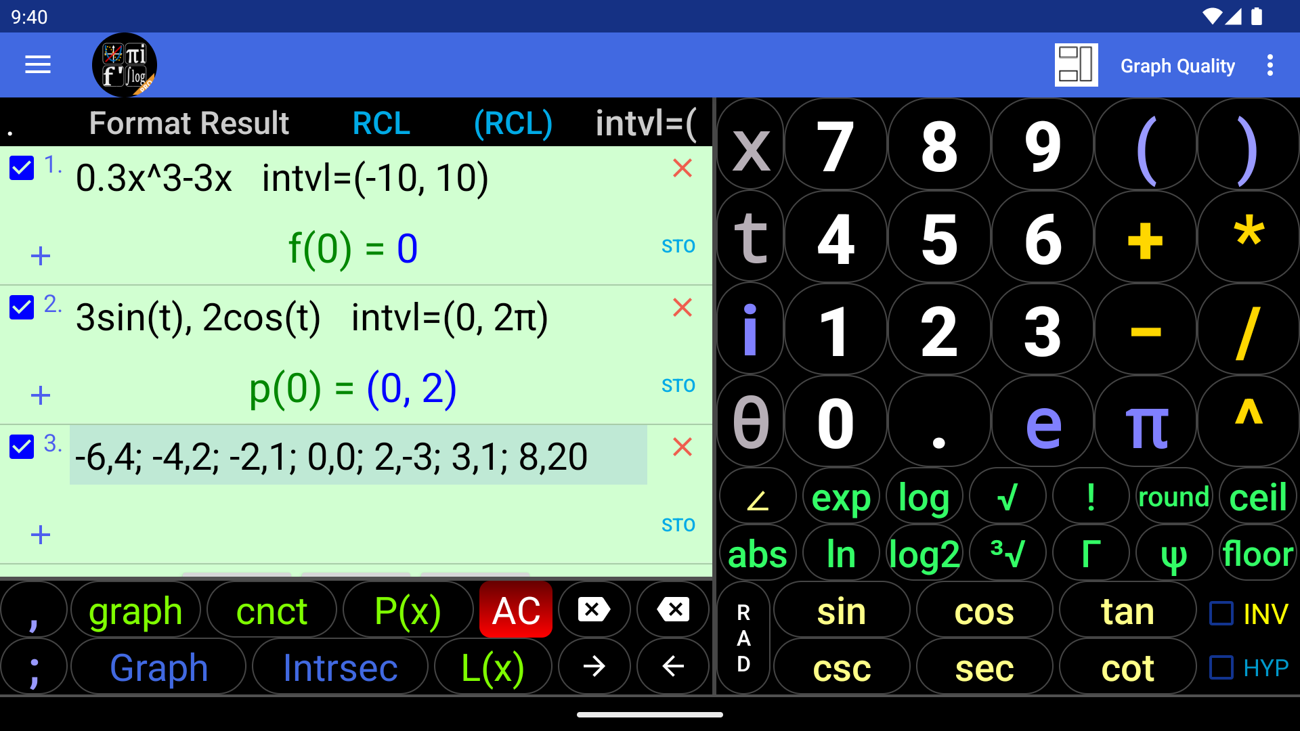Tap RCL recall option
The width and height of the screenshot is (1300, 731).
(381, 123)
